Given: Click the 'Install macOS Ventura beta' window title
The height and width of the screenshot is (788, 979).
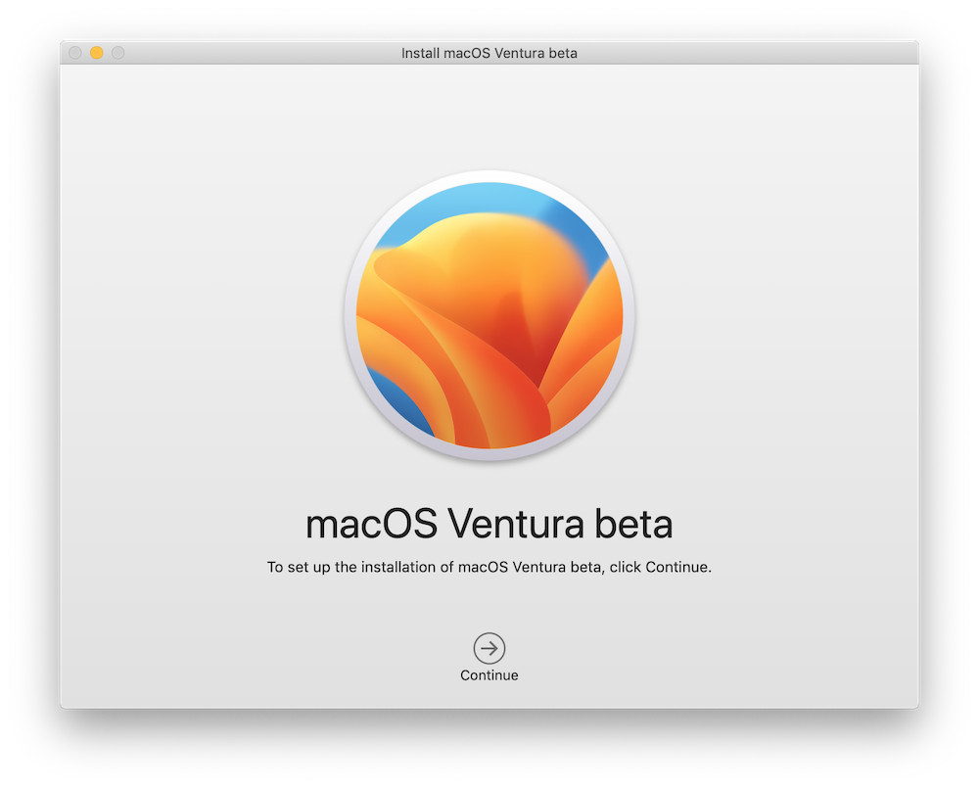Looking at the screenshot, I should tap(489, 53).
